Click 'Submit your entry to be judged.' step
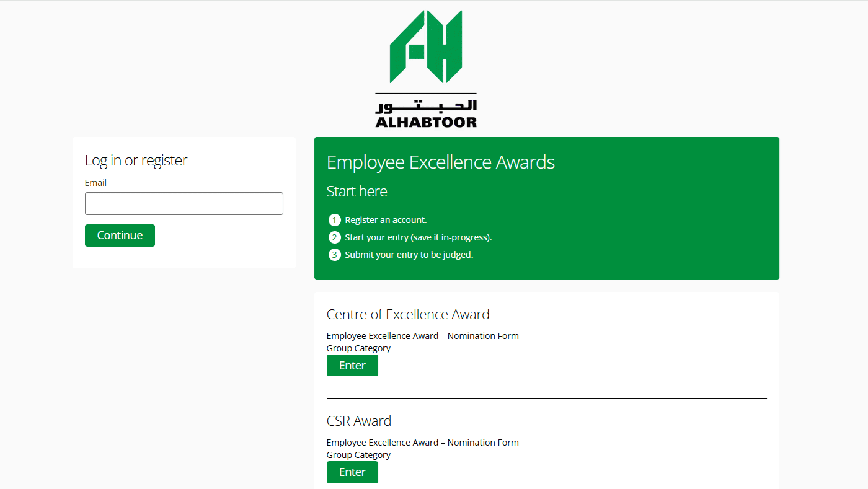The height and width of the screenshot is (489, 868). point(409,255)
